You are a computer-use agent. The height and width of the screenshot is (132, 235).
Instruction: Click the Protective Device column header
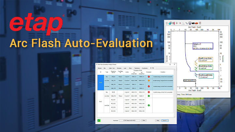(x=113, y=72)
